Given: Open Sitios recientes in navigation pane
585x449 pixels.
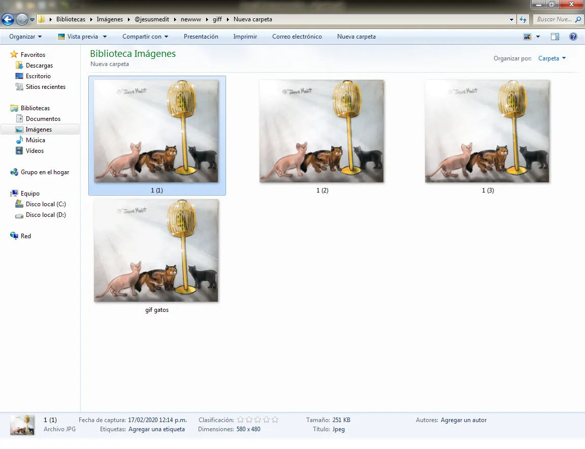Looking at the screenshot, I should 46,86.
